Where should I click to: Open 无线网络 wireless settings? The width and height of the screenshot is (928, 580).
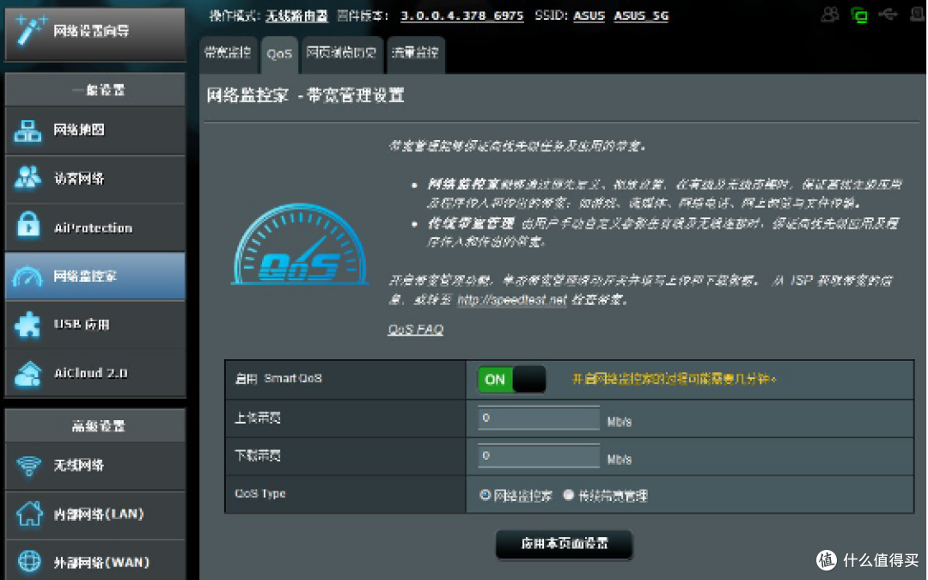(x=95, y=466)
